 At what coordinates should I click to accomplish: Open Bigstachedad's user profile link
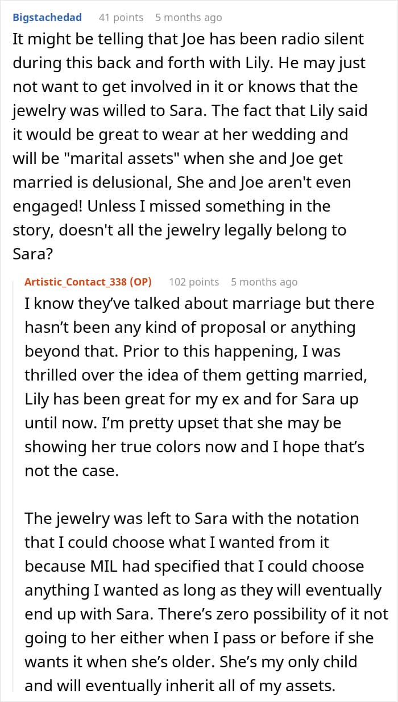click(47, 17)
